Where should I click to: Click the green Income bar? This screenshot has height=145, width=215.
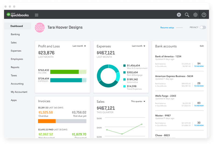point(64,72)
